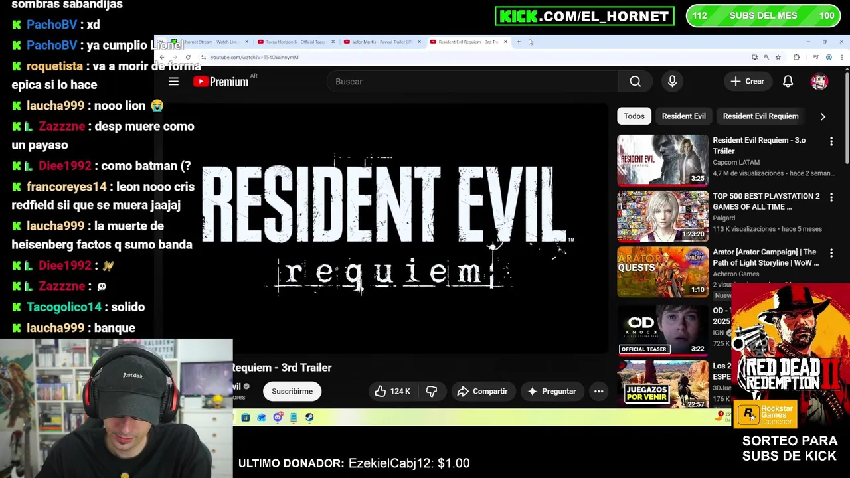Image resolution: width=850 pixels, height=478 pixels.
Task: Click the Resident Evil Requiem - 3.o Tráiler title
Action: tap(759, 145)
